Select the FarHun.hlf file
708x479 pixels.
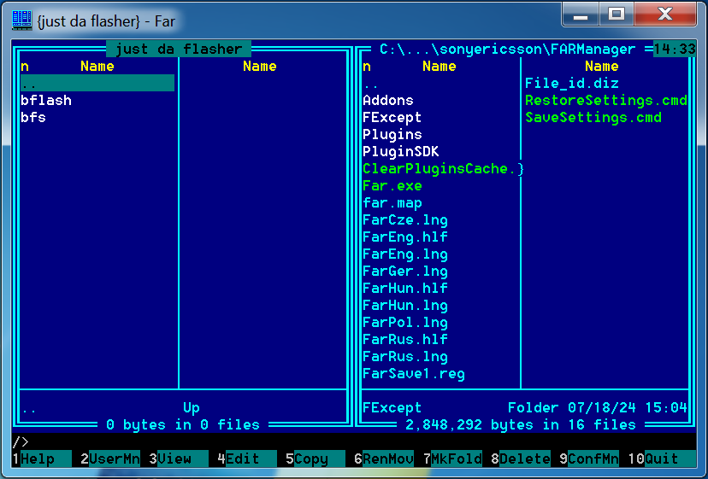(405, 289)
